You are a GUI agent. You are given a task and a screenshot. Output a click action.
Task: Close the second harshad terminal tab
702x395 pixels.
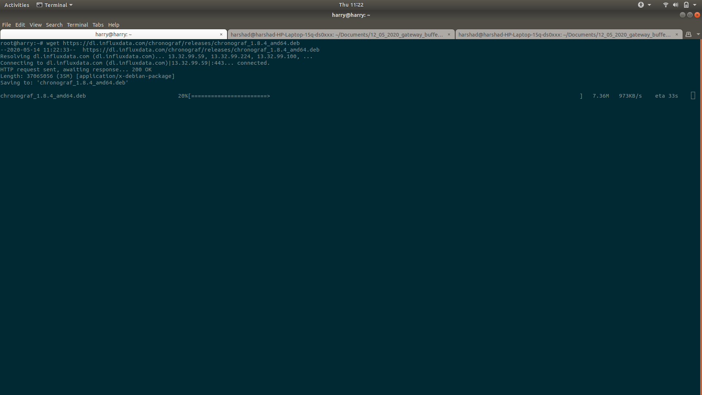pyautogui.click(x=449, y=34)
